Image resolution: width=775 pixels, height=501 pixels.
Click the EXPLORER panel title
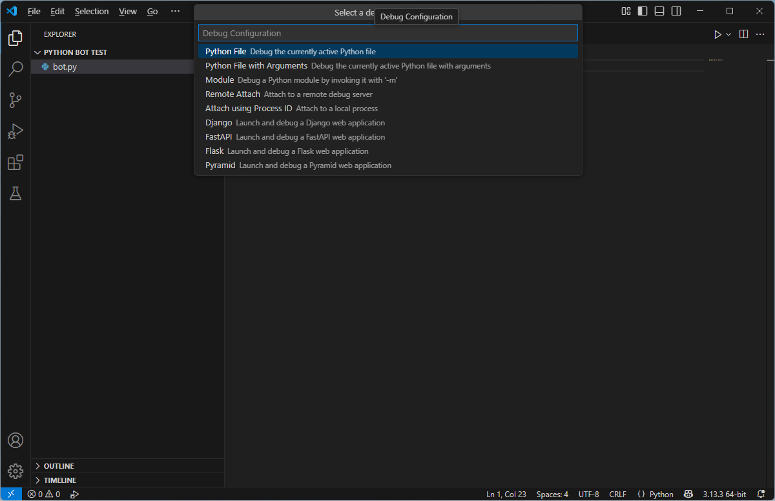click(60, 34)
